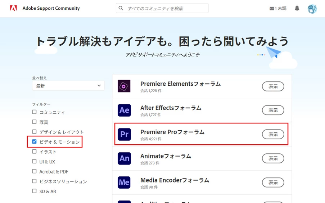Click the Animate An icon
Screen dimensions: 325x203
click(x=124, y=158)
